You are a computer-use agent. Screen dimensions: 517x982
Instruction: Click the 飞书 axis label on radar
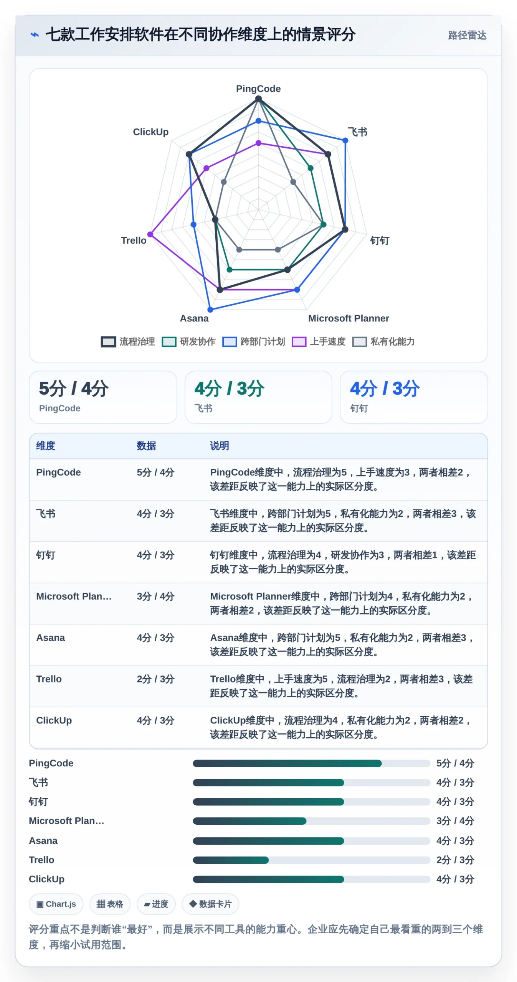[x=357, y=132]
